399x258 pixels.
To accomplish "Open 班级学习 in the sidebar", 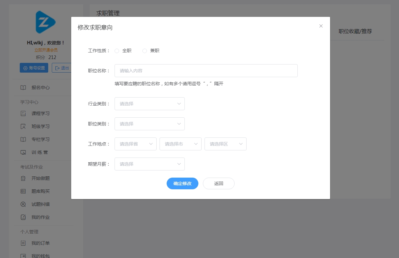I will (x=40, y=126).
